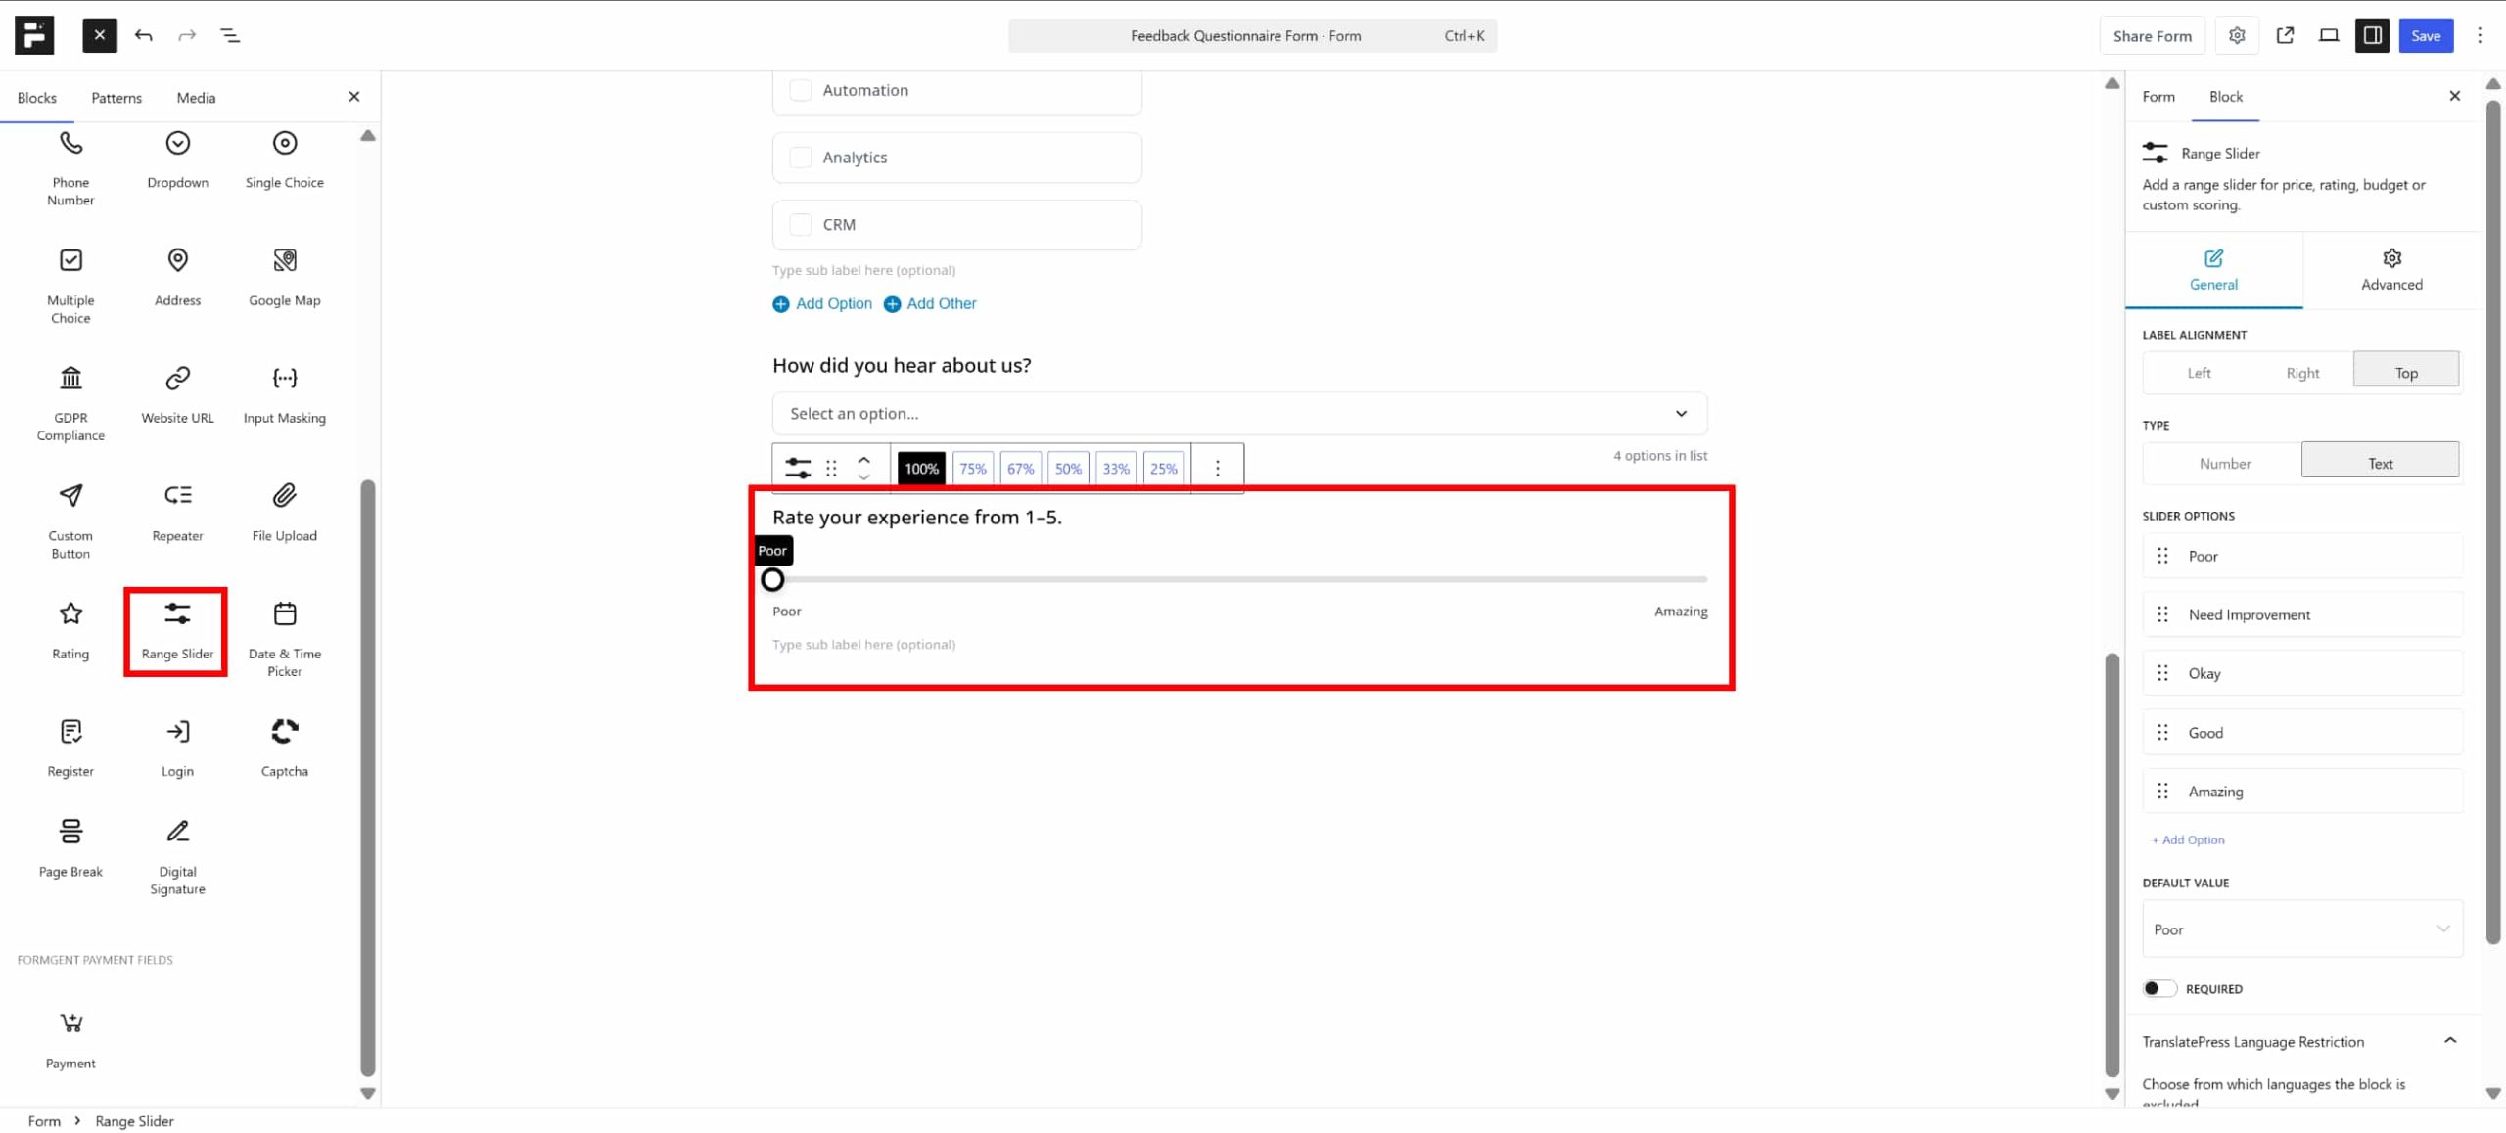Screen dimensions: 2506x1133
Task: Add an Input Masking block
Action: tap(284, 395)
